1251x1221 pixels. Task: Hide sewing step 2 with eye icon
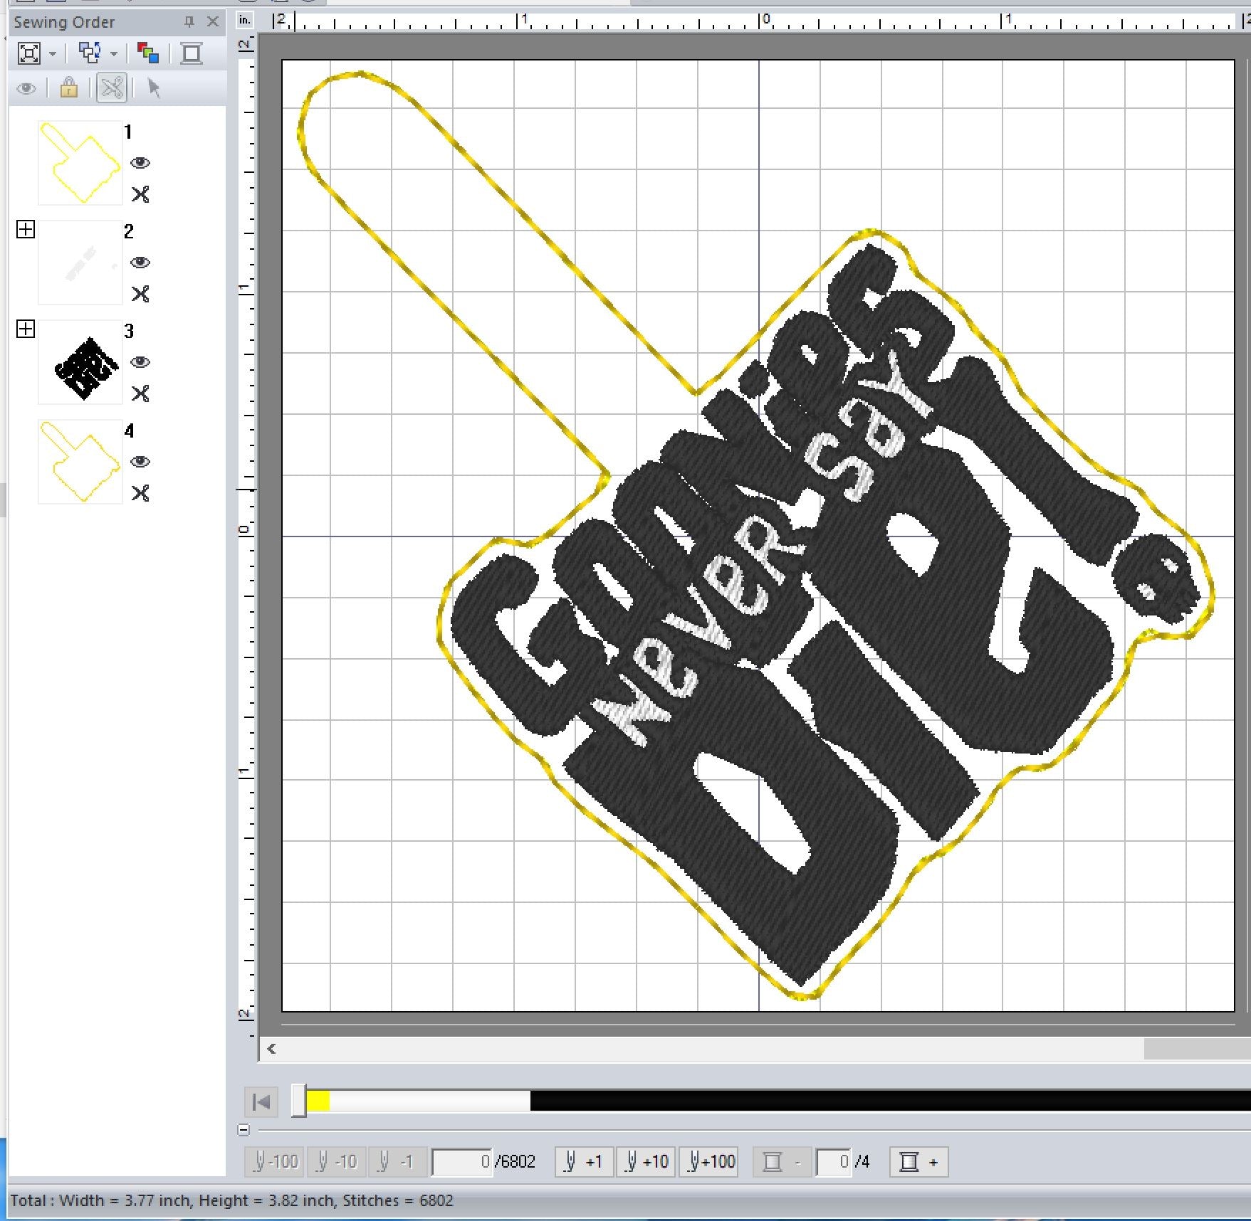tap(140, 263)
